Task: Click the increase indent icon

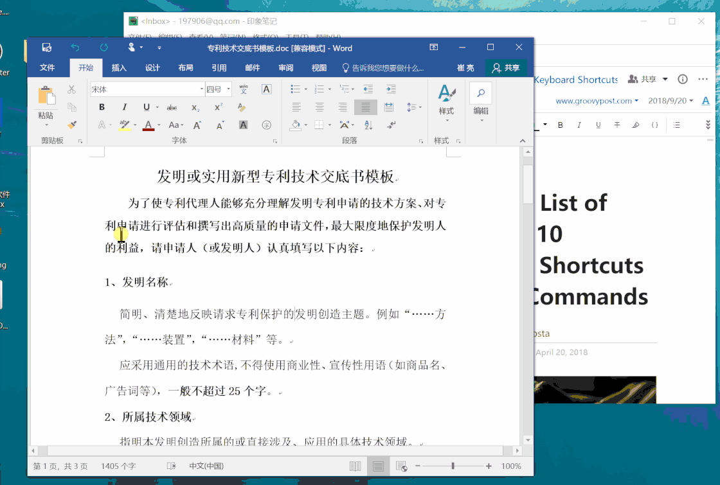Action: pyautogui.click(x=391, y=89)
